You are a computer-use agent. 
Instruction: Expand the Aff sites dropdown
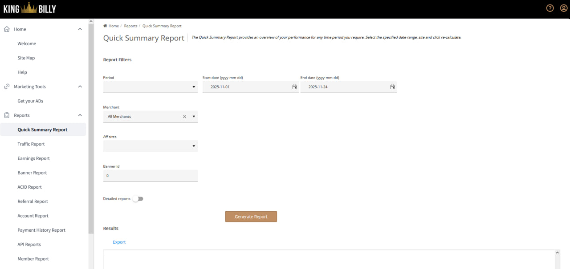150,146
